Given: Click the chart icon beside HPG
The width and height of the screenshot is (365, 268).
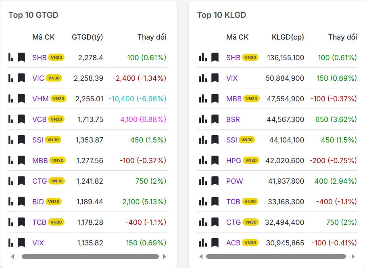Looking at the screenshot, I should click(x=202, y=161).
